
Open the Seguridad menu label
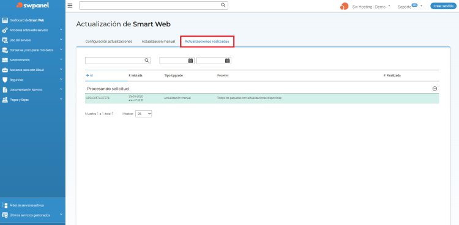click(17, 79)
